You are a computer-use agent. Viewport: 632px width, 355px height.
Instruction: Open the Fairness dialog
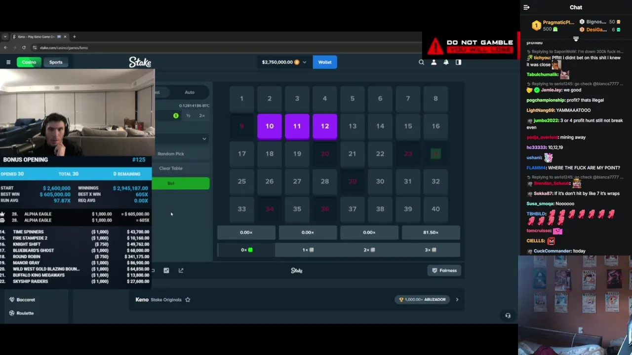coord(444,270)
